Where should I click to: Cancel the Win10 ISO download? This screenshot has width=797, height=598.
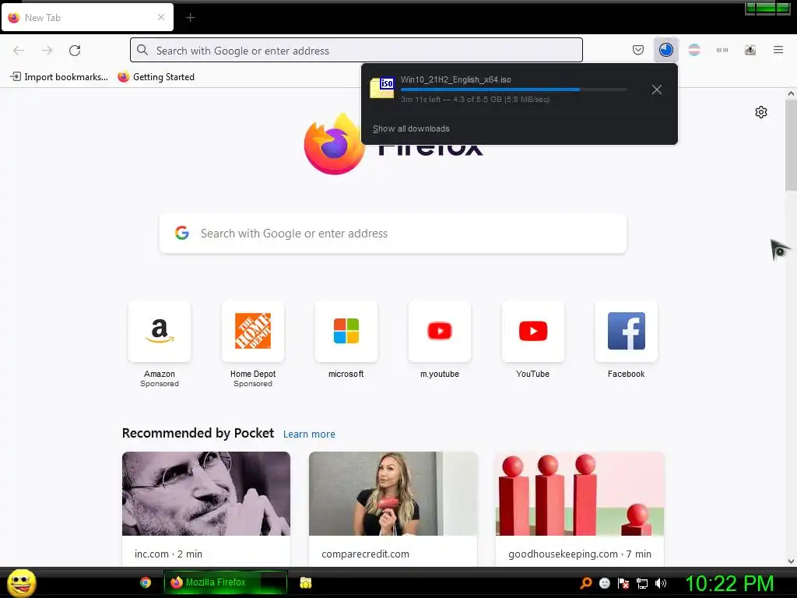pos(656,90)
